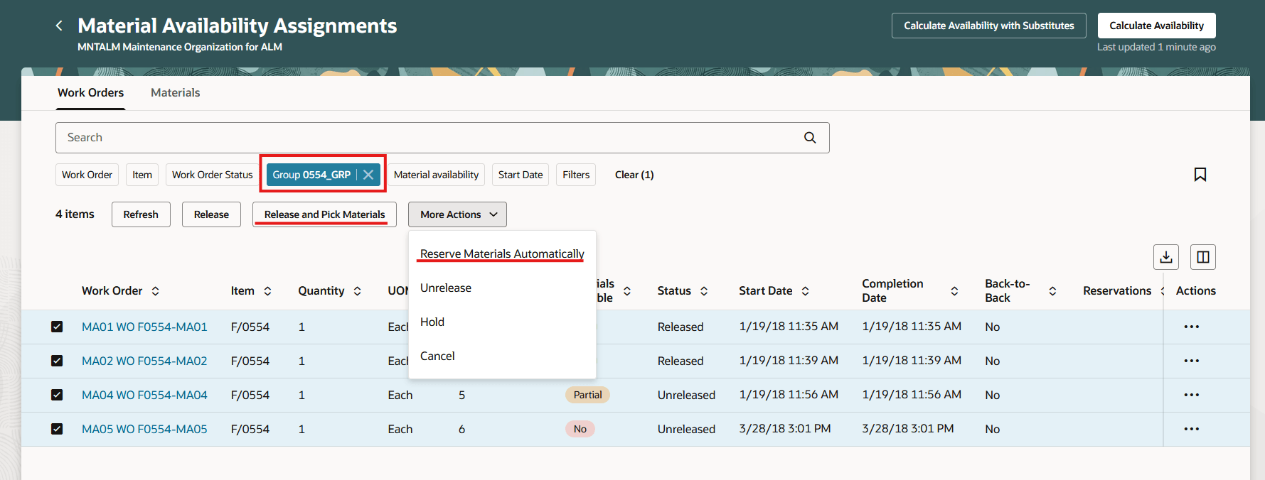Click Release and Pick Materials

pos(324,214)
